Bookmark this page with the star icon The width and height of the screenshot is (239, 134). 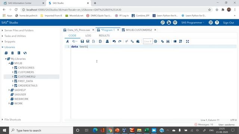209,10
